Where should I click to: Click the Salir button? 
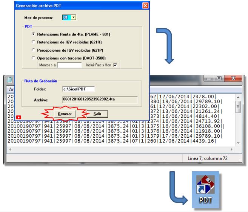97,114
